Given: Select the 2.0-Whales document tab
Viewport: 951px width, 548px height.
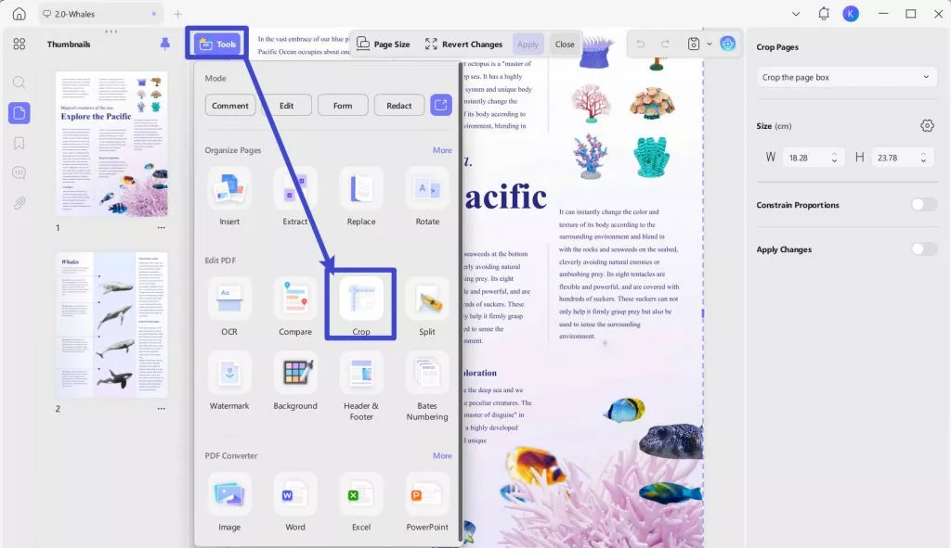Looking at the screenshot, I should point(100,13).
